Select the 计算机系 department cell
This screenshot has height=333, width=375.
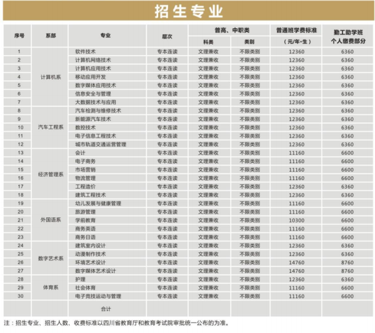pos(50,77)
